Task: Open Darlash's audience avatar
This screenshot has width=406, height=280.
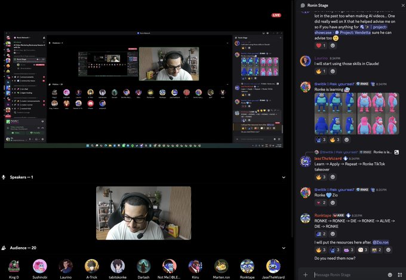Action: (x=143, y=266)
